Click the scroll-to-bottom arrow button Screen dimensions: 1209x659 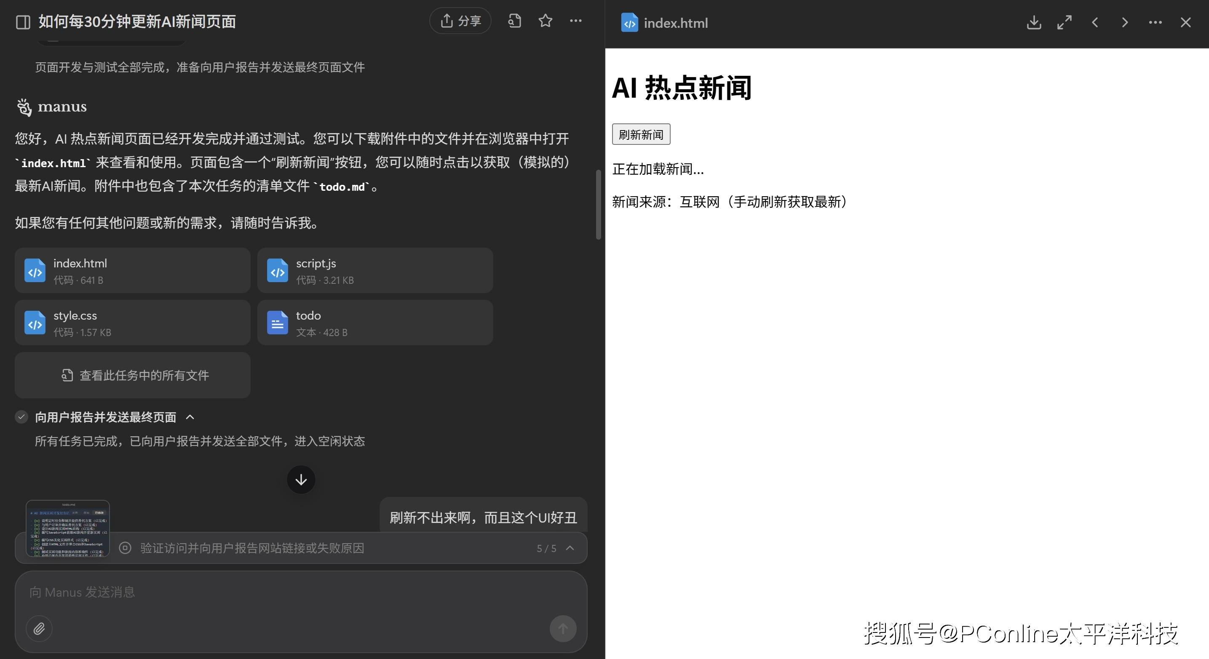click(x=301, y=479)
